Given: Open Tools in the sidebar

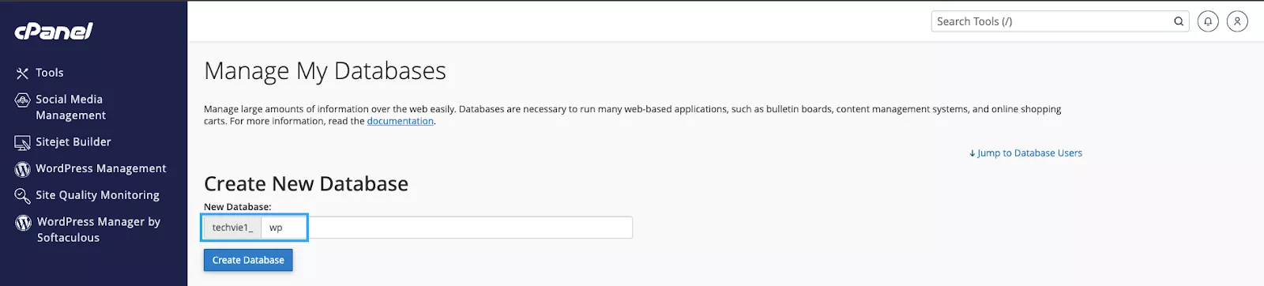Looking at the screenshot, I should tap(49, 73).
